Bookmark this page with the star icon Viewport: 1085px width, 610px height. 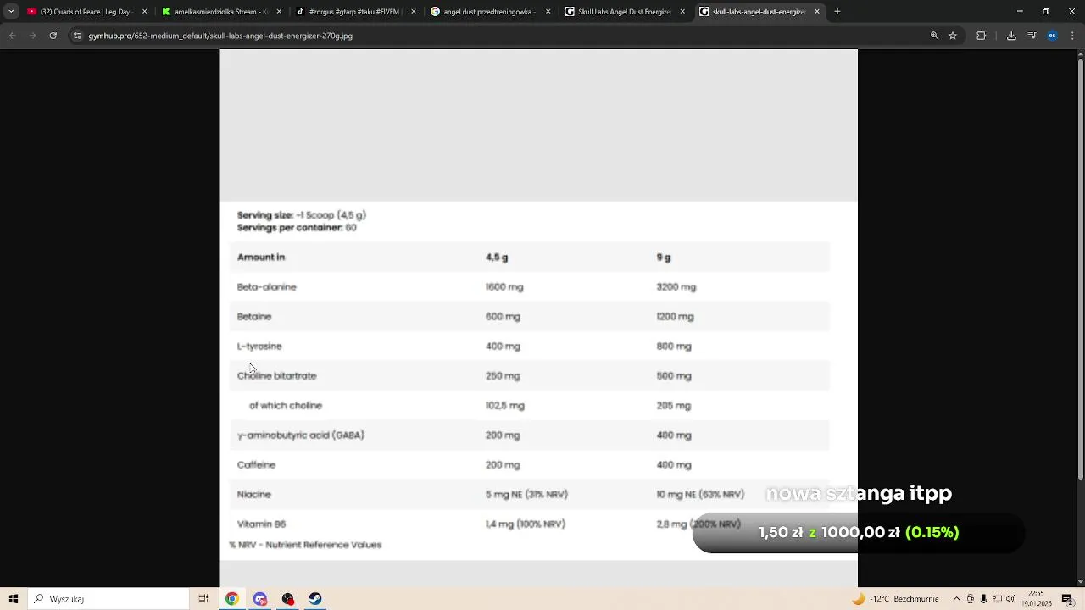tap(953, 36)
